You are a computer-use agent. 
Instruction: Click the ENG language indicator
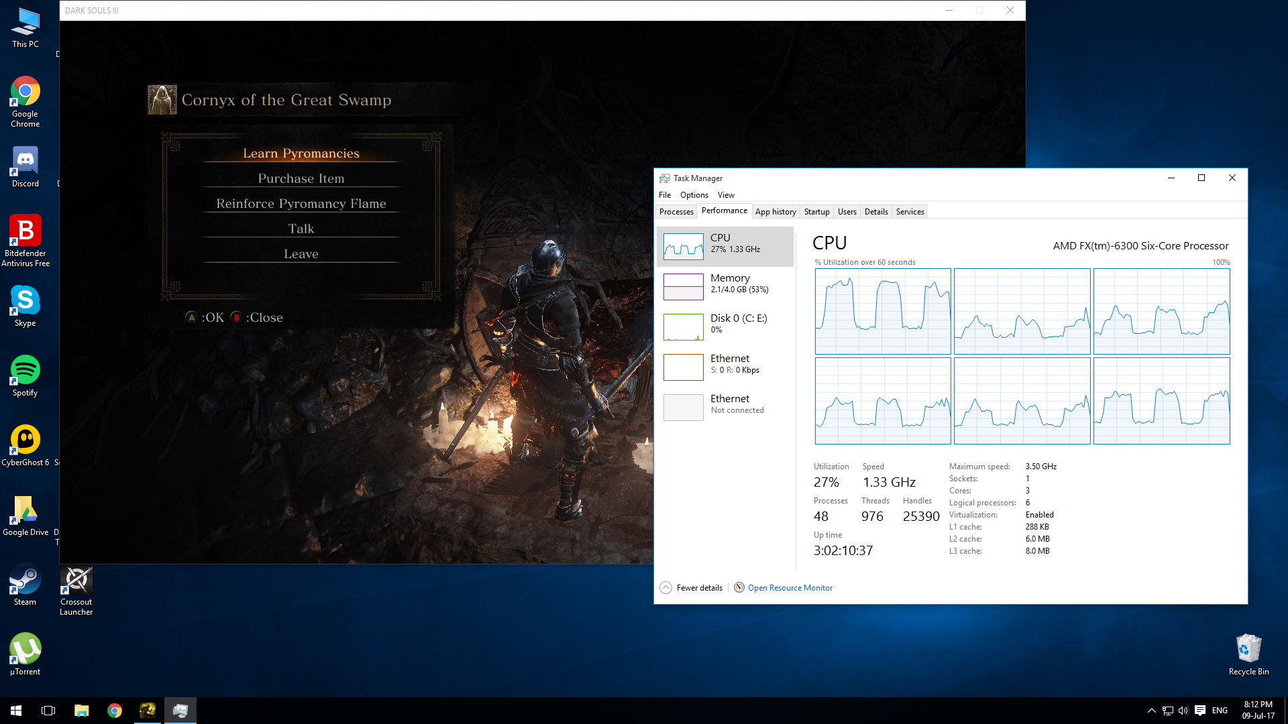1220,711
